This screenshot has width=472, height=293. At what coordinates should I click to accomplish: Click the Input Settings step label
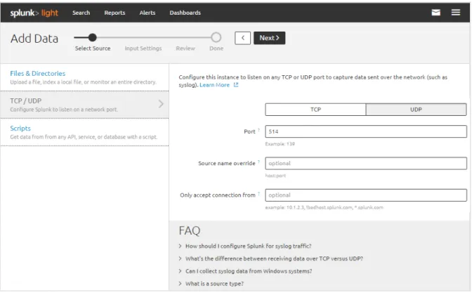pos(143,48)
